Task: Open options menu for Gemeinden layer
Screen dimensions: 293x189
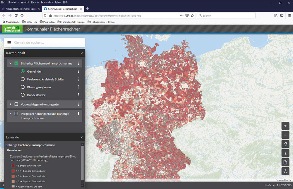Action: [79, 71]
